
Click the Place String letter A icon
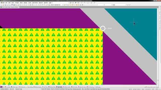pyautogui.click(x=80, y=5)
